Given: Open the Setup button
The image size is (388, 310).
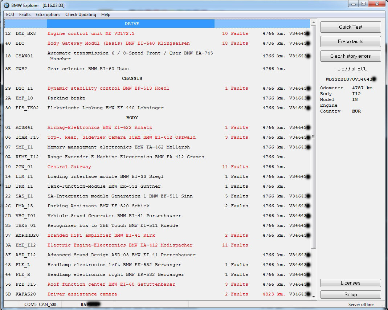Looking at the screenshot, I should [x=350, y=294].
